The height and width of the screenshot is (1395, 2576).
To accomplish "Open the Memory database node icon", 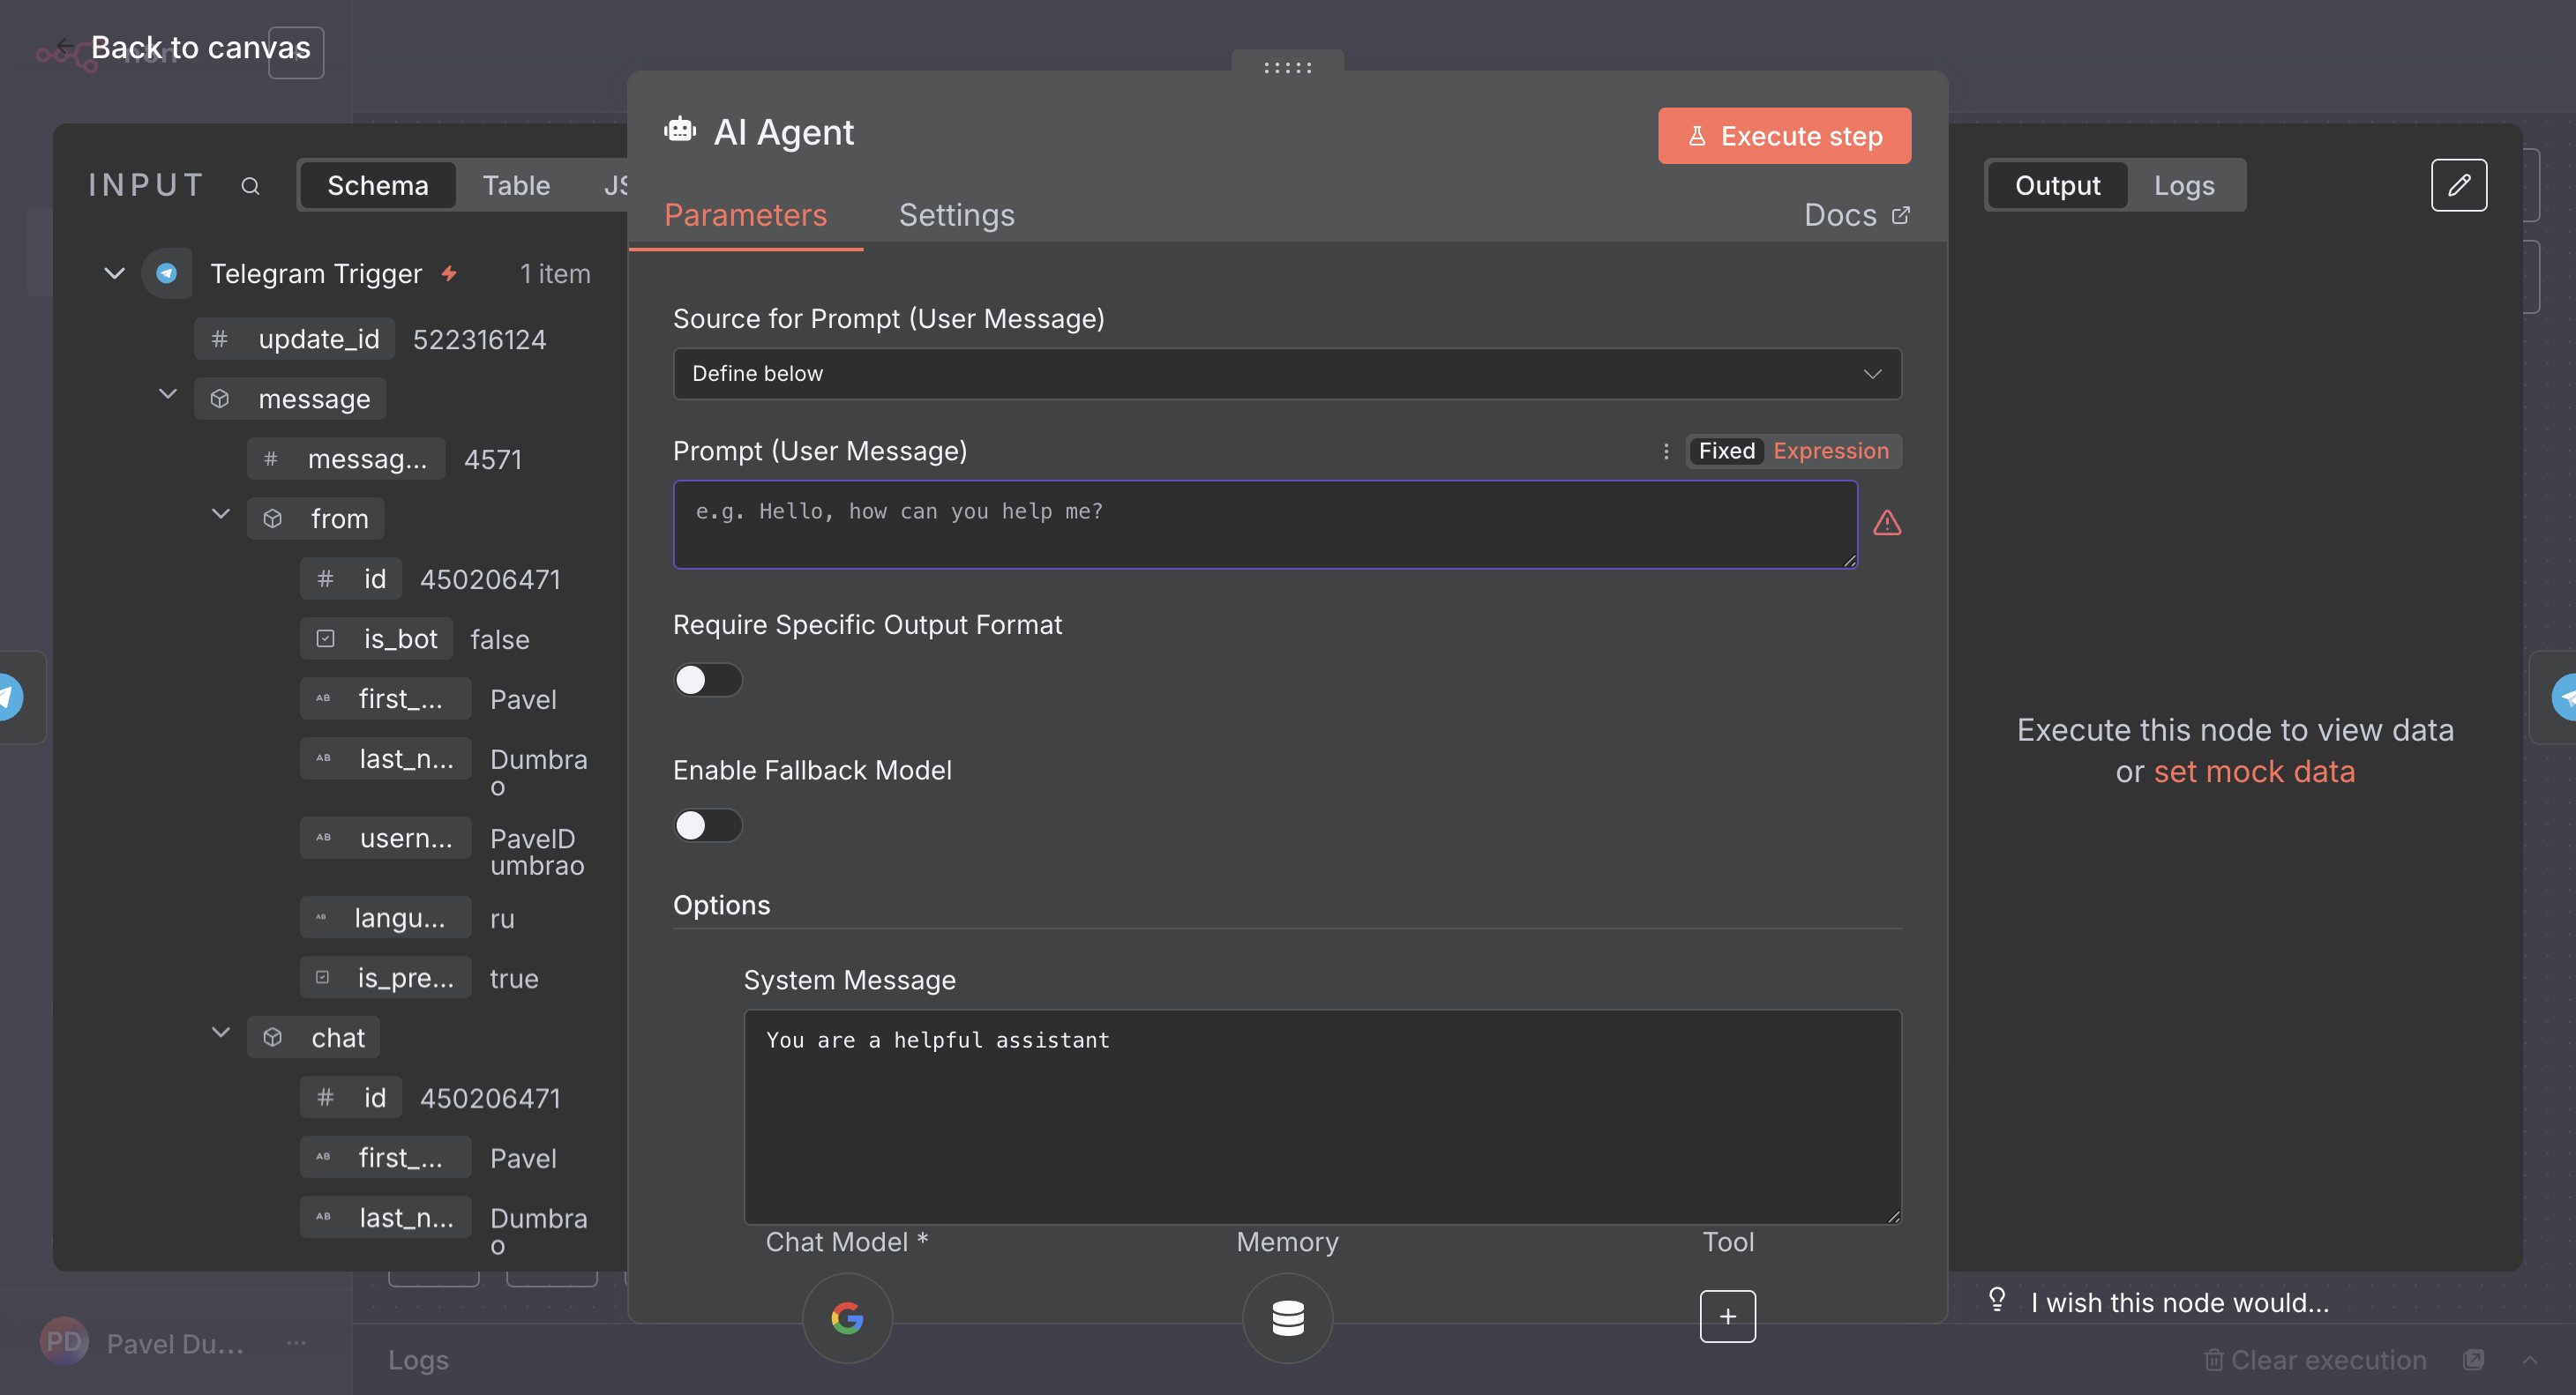I will tap(1287, 1317).
